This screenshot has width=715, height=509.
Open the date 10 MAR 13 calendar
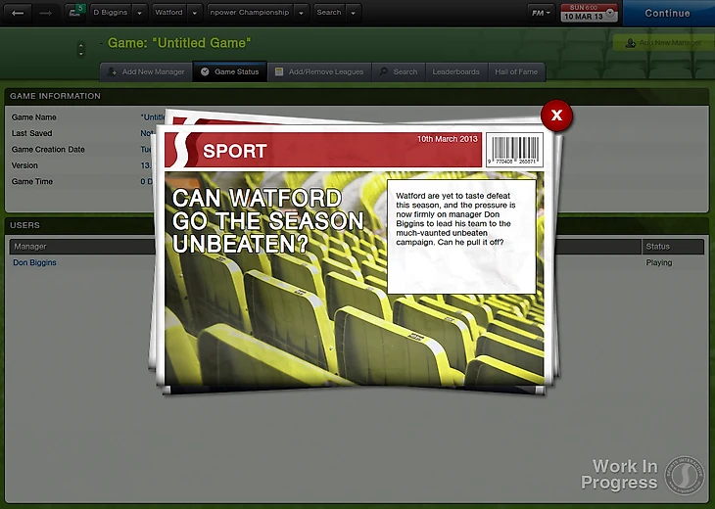pyautogui.click(x=589, y=13)
